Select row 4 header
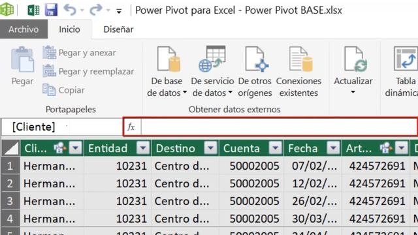The image size is (418, 235). click(x=10, y=219)
